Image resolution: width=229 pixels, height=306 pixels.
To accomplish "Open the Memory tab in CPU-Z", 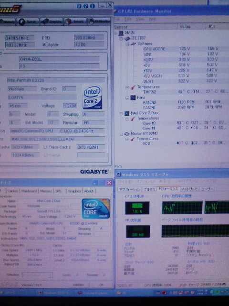I will click(46, 191).
